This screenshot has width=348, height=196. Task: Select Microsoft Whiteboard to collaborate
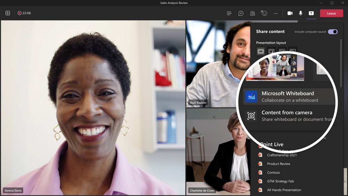point(288,97)
